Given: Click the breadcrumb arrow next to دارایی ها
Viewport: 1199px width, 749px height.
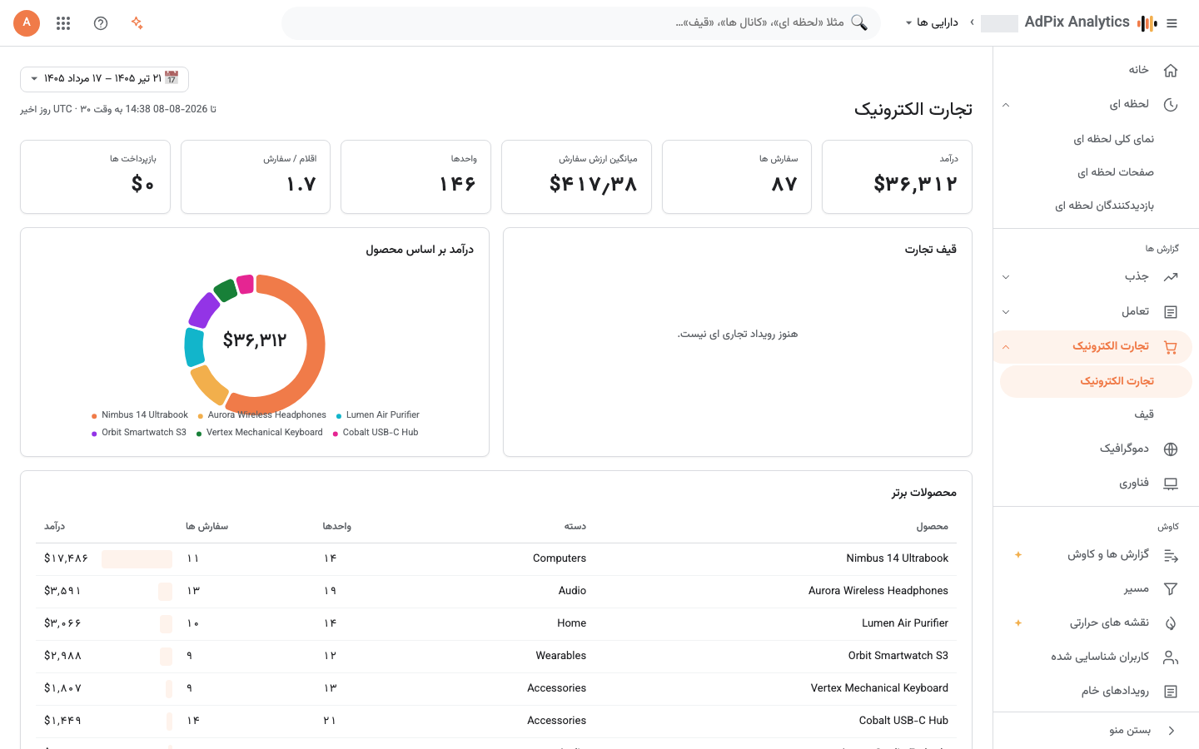Looking at the screenshot, I should pos(972,22).
